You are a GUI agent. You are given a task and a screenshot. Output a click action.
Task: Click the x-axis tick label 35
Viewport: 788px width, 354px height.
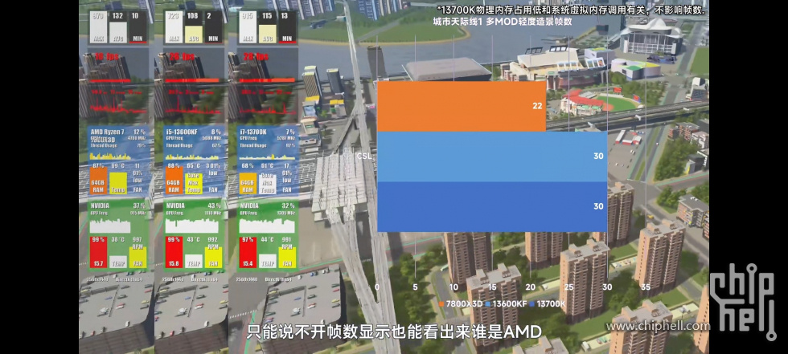click(x=646, y=287)
